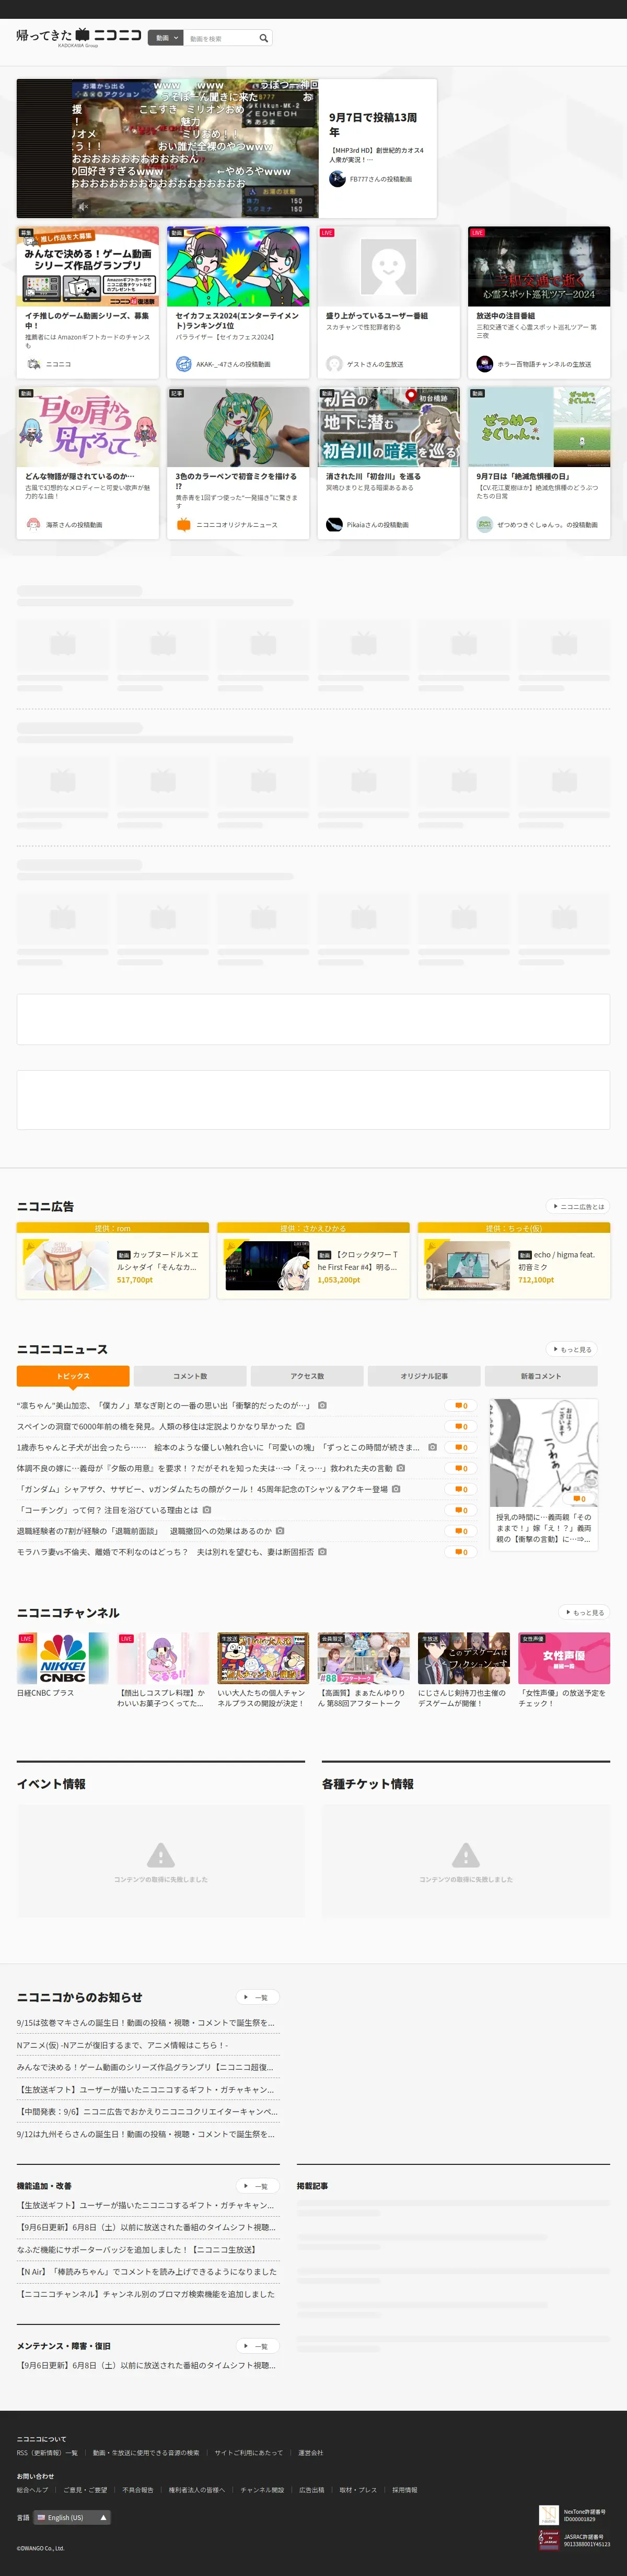Select the アクセス数 news tab
Image resolution: width=627 pixels, height=2576 pixels.
tap(308, 1376)
